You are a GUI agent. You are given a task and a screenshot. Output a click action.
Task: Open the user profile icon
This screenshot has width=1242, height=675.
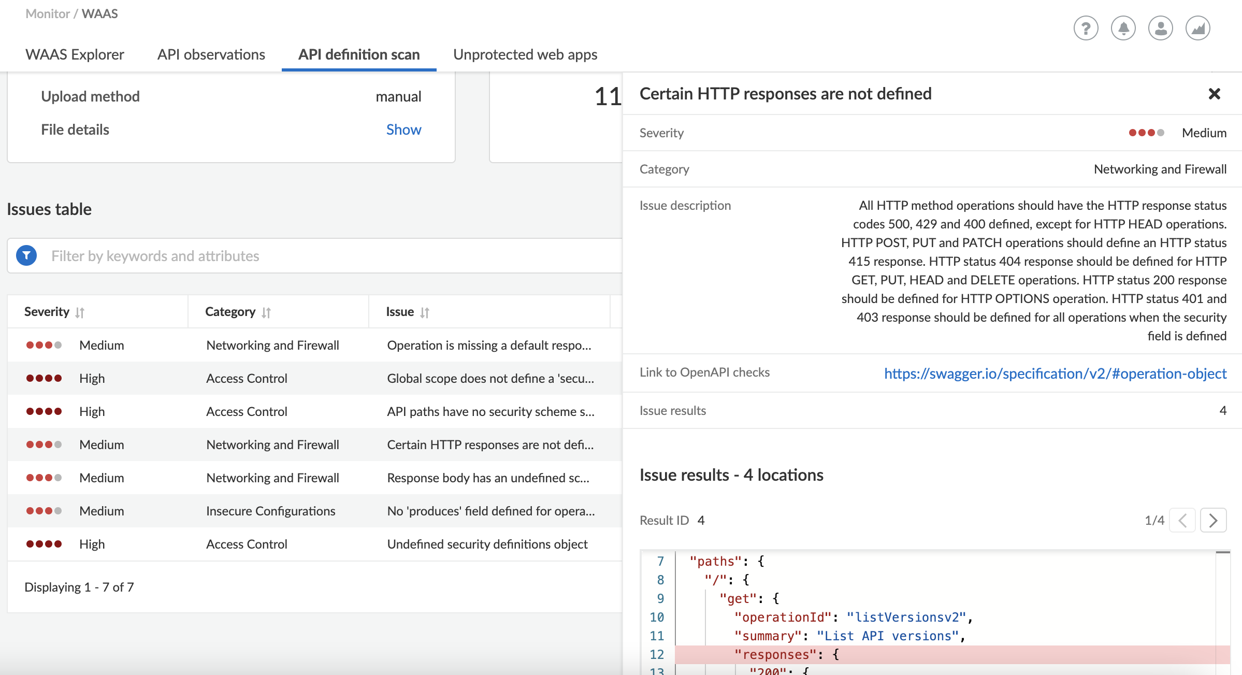[1160, 28]
